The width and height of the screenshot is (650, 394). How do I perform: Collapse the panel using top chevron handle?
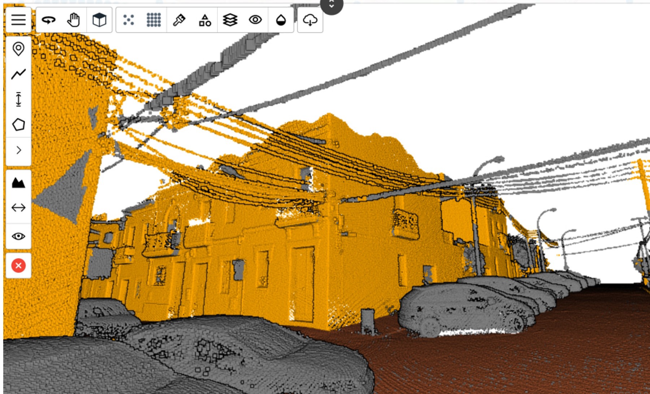(331, 5)
